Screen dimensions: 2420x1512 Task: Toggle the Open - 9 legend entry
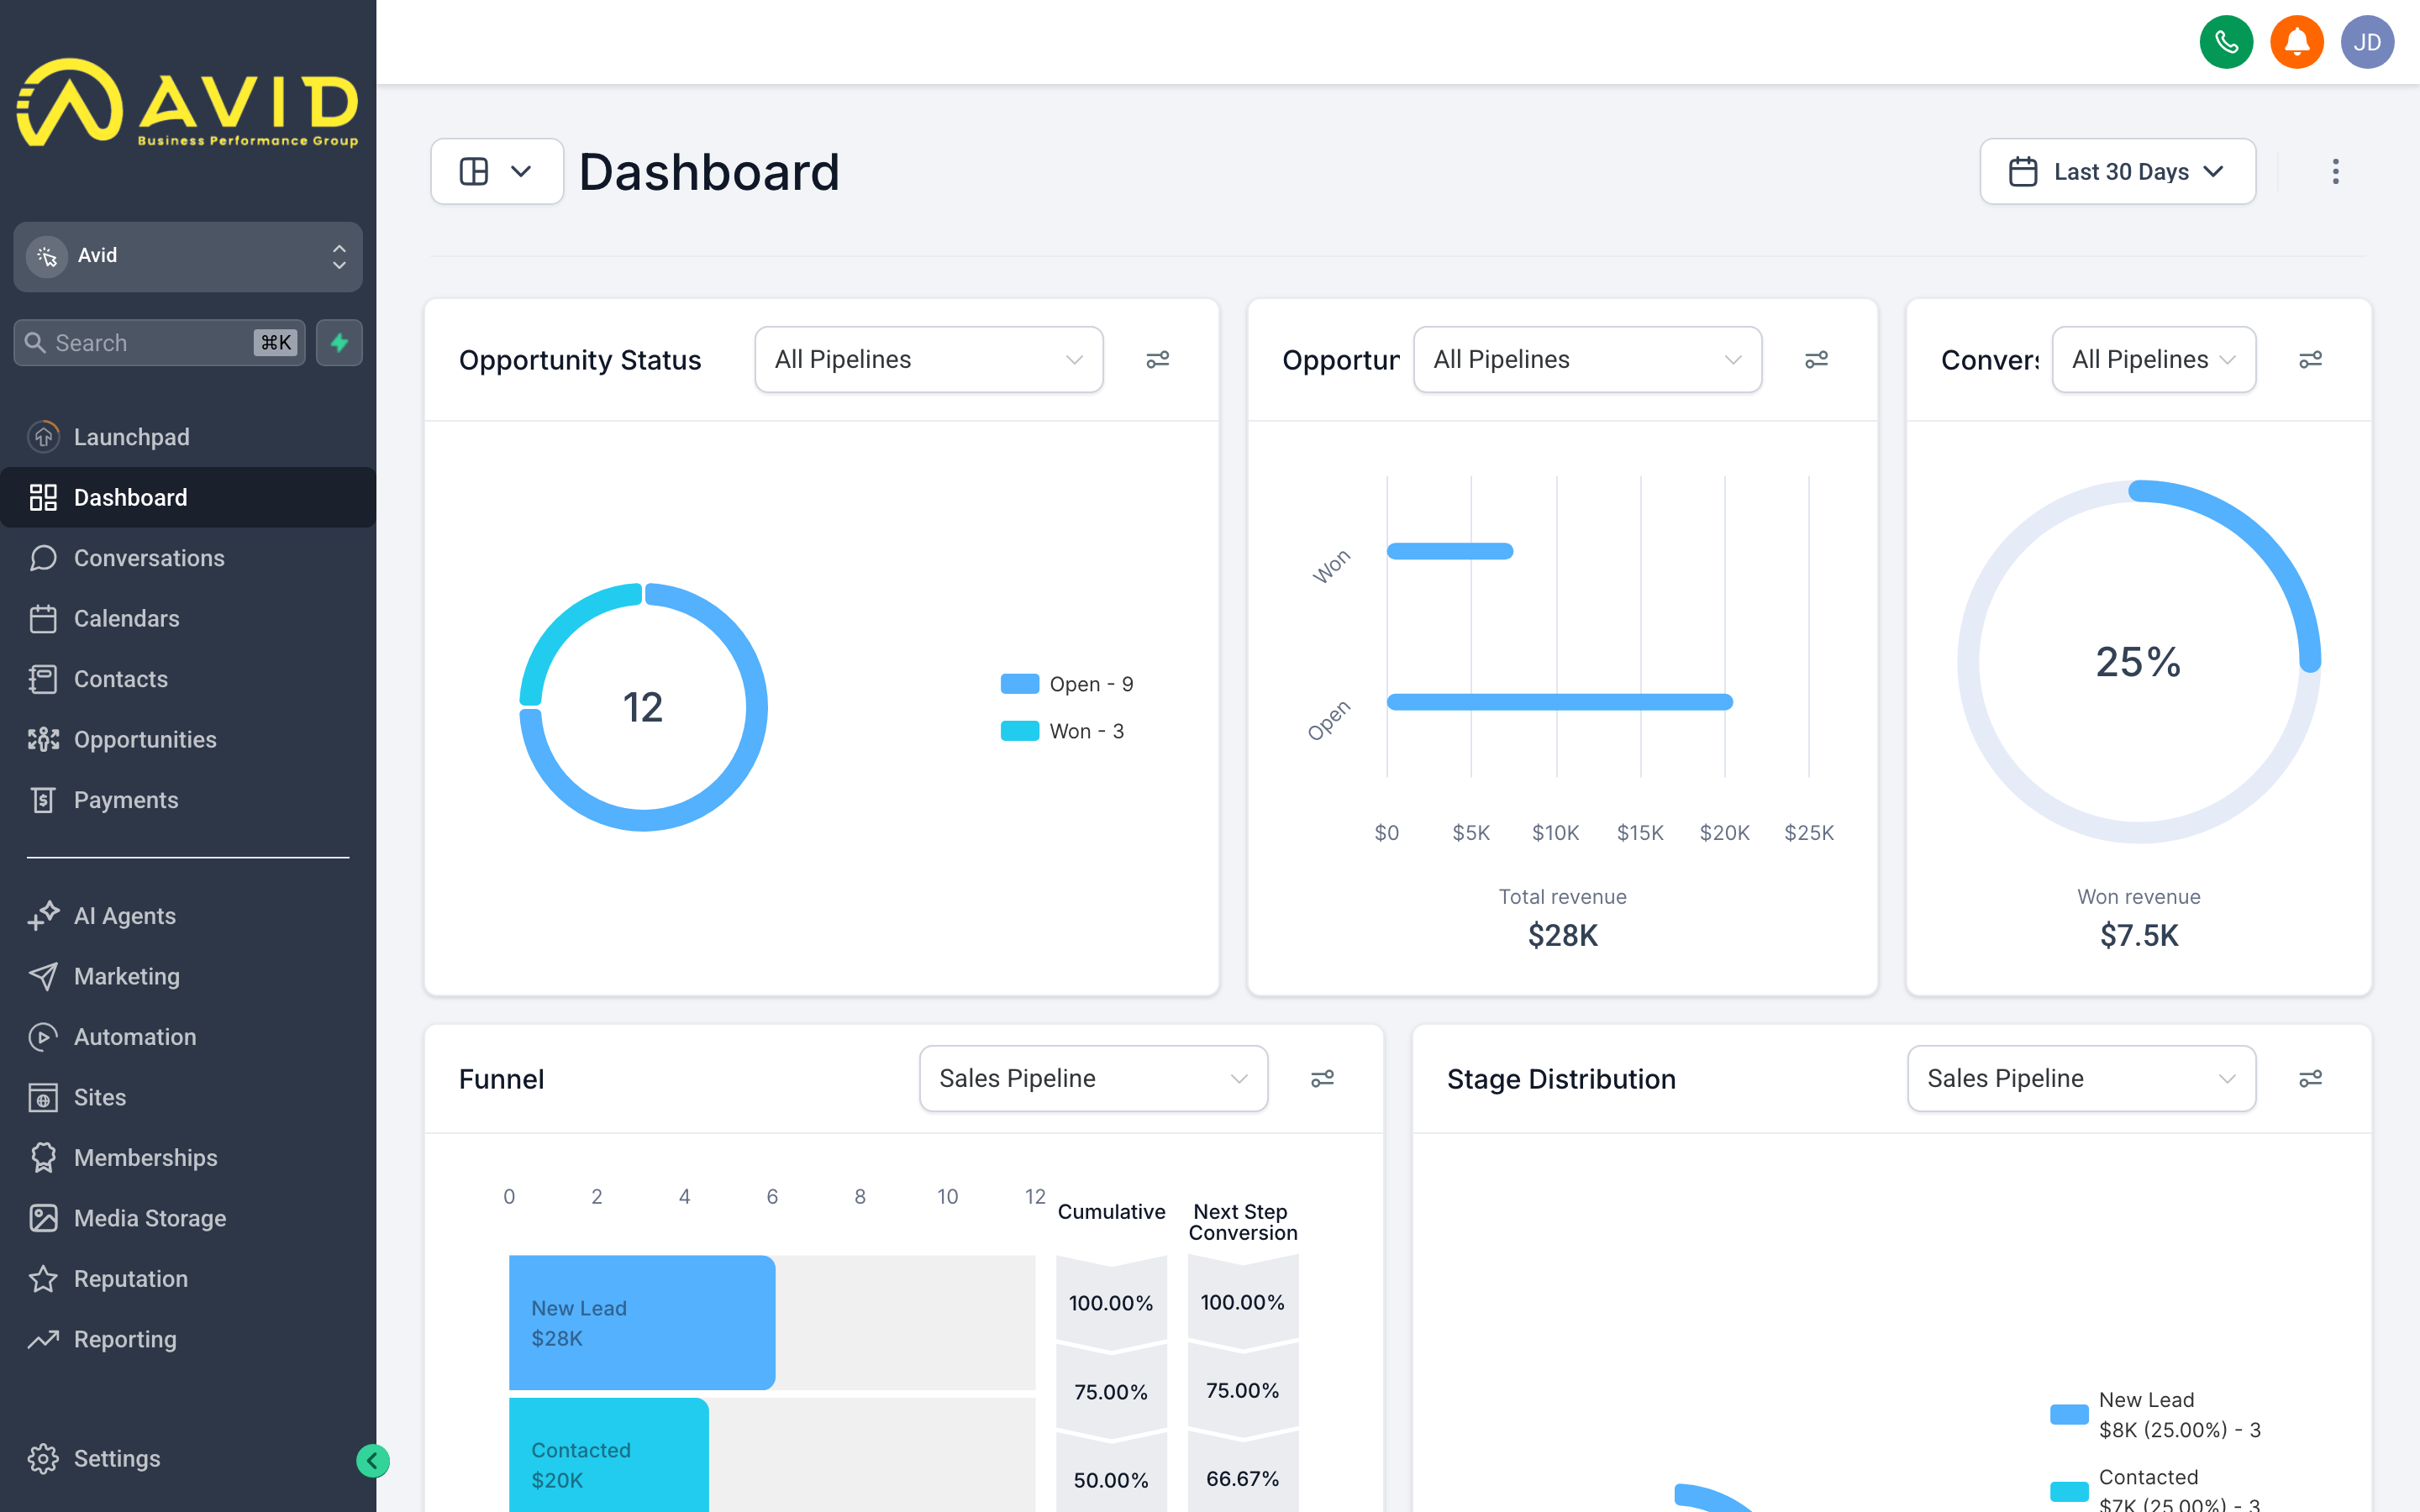1067,684
